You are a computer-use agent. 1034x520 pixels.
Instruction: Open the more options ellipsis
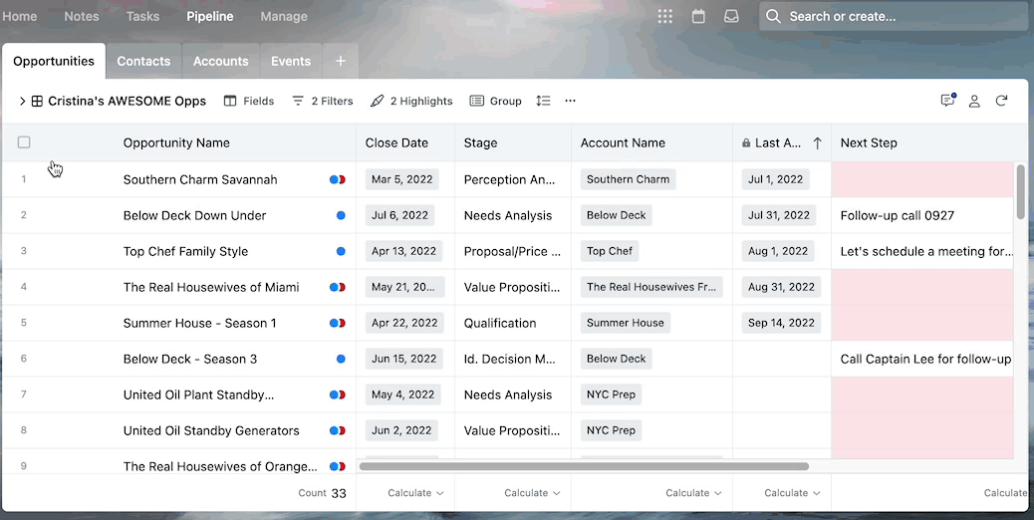tap(571, 101)
